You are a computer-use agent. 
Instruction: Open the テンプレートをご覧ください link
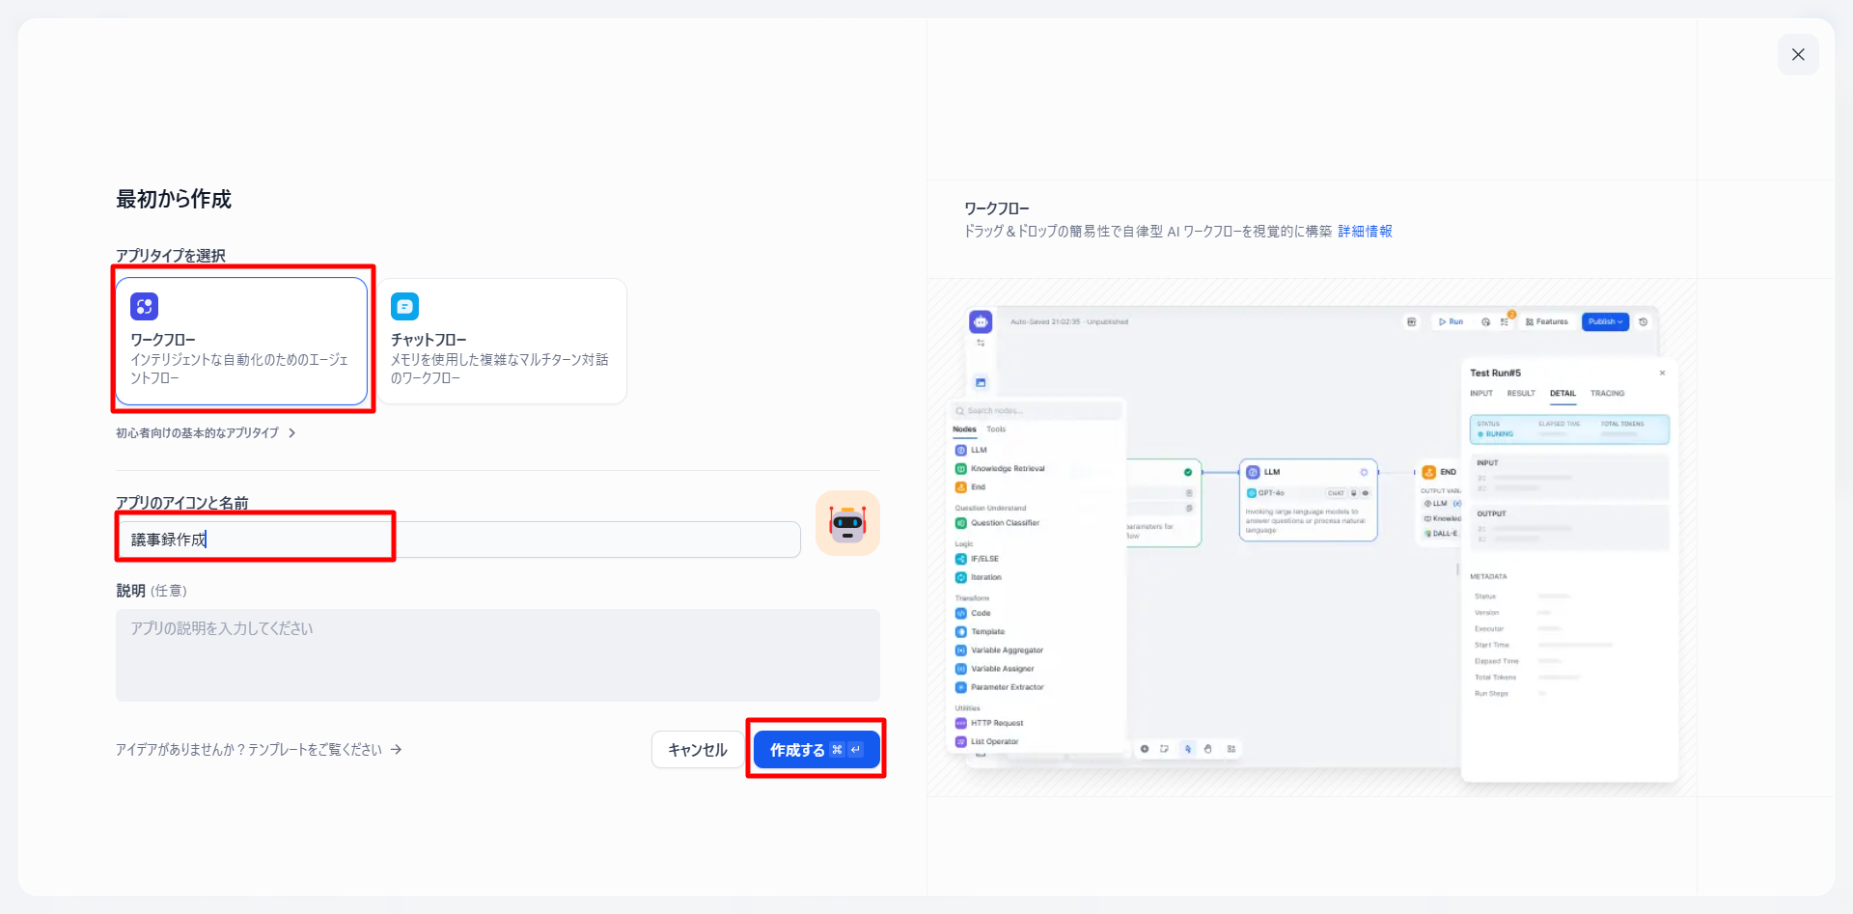(324, 750)
